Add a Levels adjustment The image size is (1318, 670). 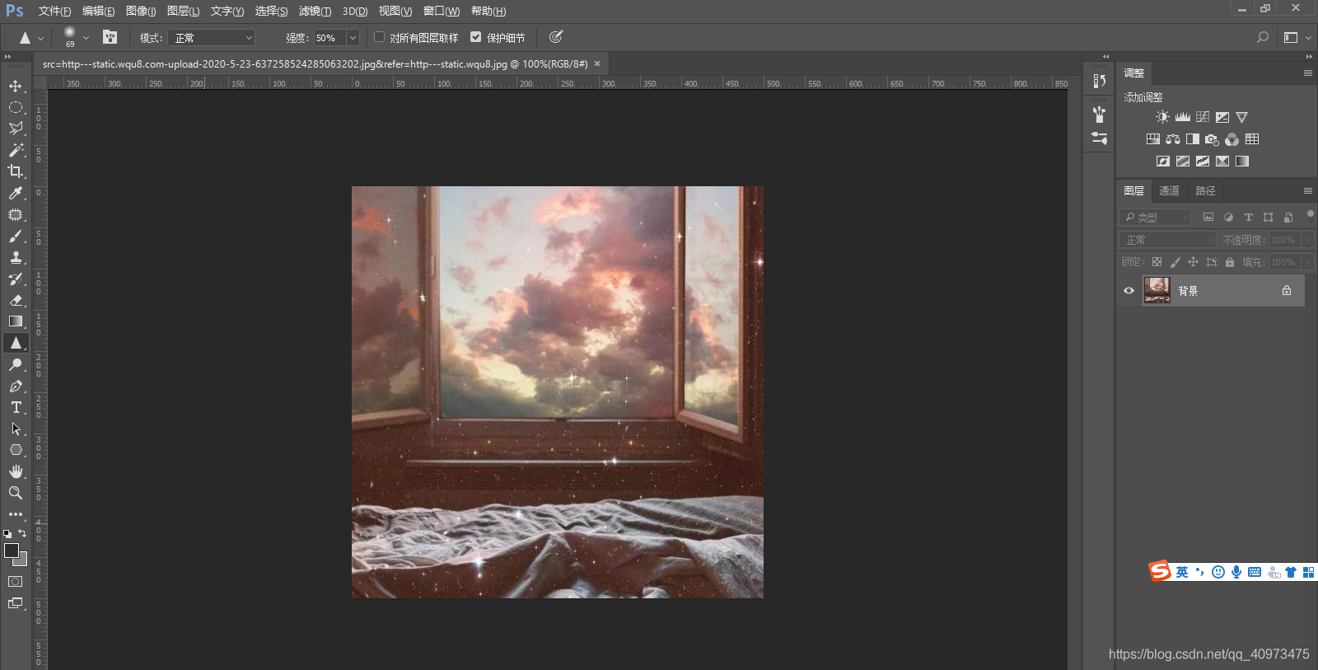[1183, 117]
